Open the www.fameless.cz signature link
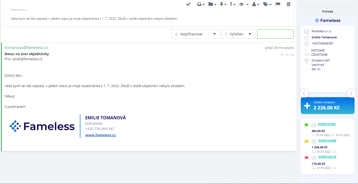Image resolution: width=358 pixels, height=184 pixels. click(x=100, y=135)
